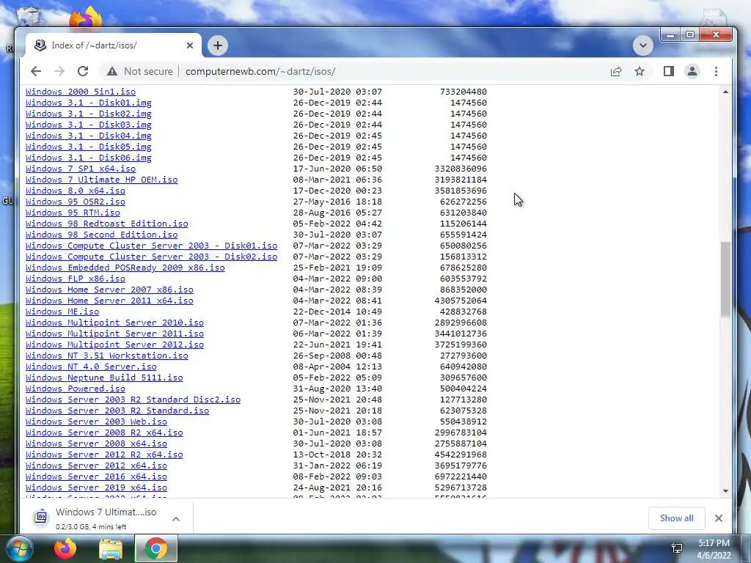Download Windows Server 2019 x64.iso
The width and height of the screenshot is (751, 563).
[96, 487]
